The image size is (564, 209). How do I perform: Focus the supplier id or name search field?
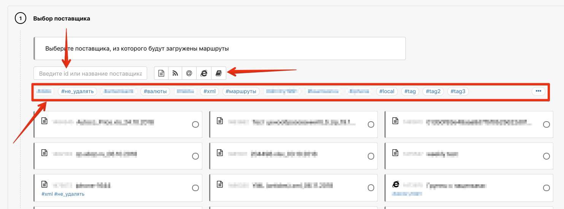90,73
